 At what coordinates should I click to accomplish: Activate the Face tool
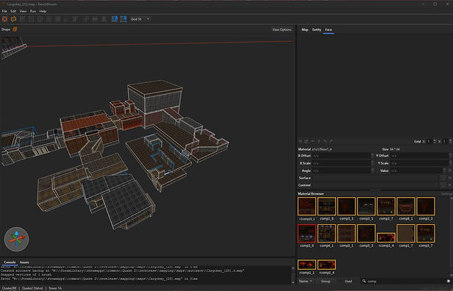(x=49, y=19)
